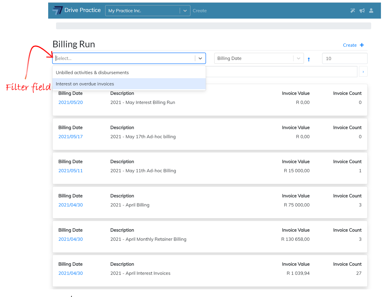Open billing run dated 2021/05/20

71,102
